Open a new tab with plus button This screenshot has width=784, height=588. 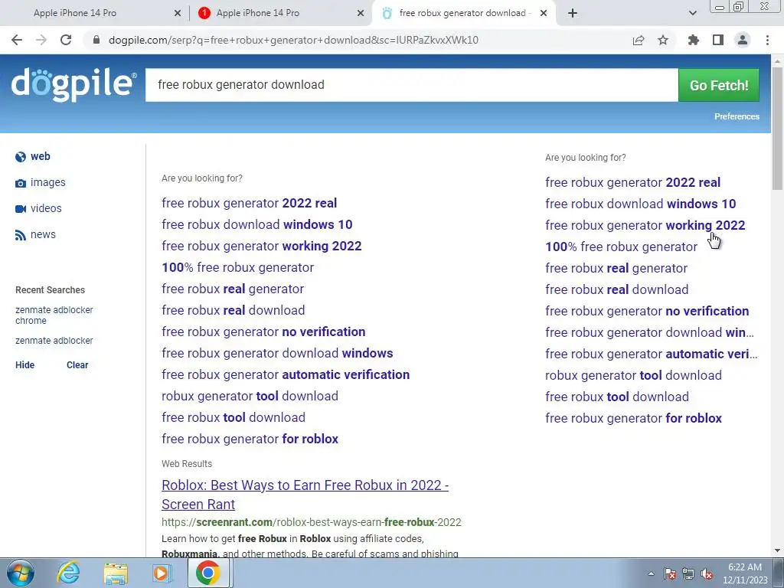[573, 13]
